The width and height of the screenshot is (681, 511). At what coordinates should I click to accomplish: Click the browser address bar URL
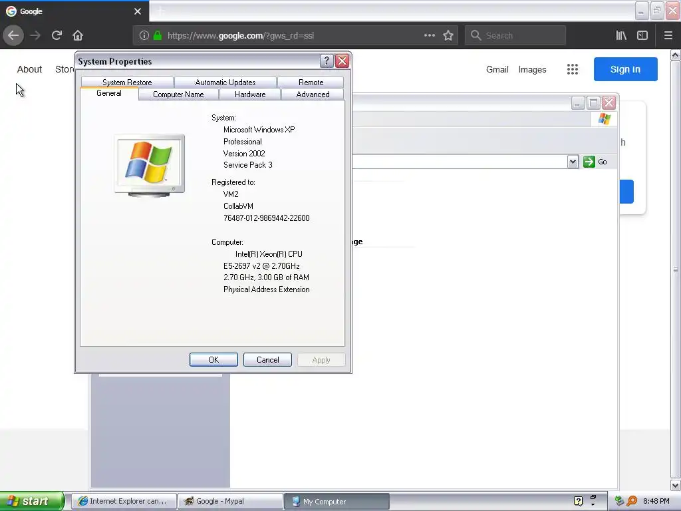pos(240,36)
